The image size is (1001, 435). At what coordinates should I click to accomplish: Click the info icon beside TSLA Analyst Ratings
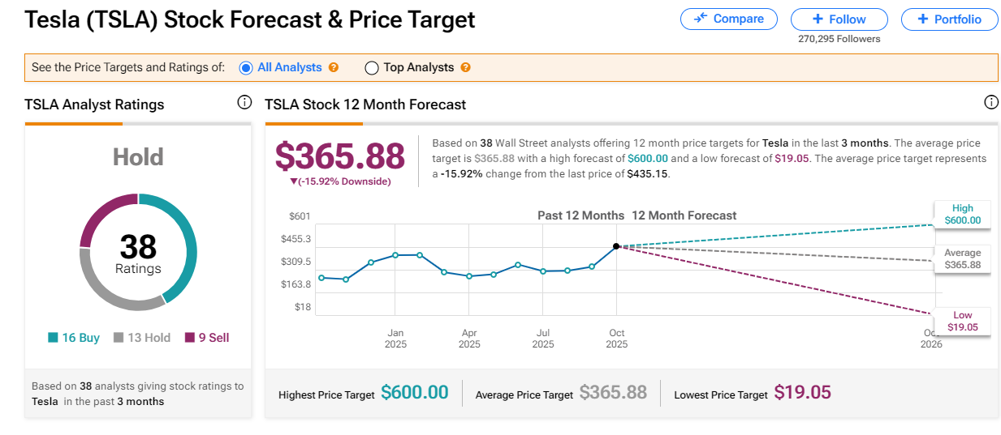pyautogui.click(x=244, y=103)
